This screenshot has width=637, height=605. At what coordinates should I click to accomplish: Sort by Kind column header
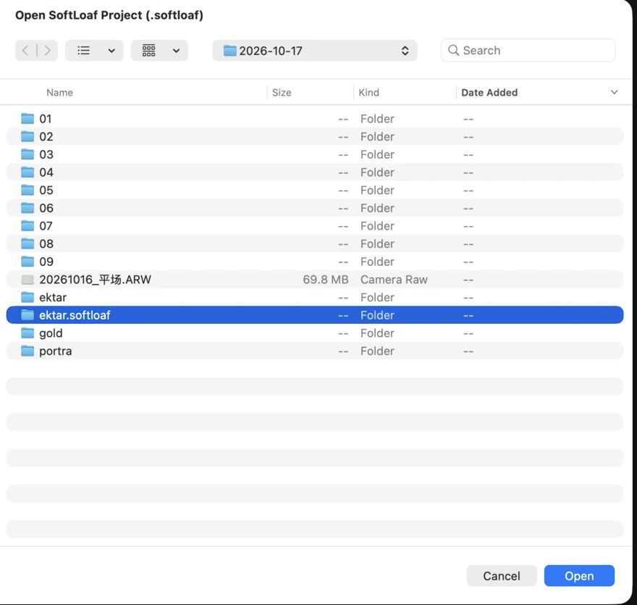pos(369,93)
